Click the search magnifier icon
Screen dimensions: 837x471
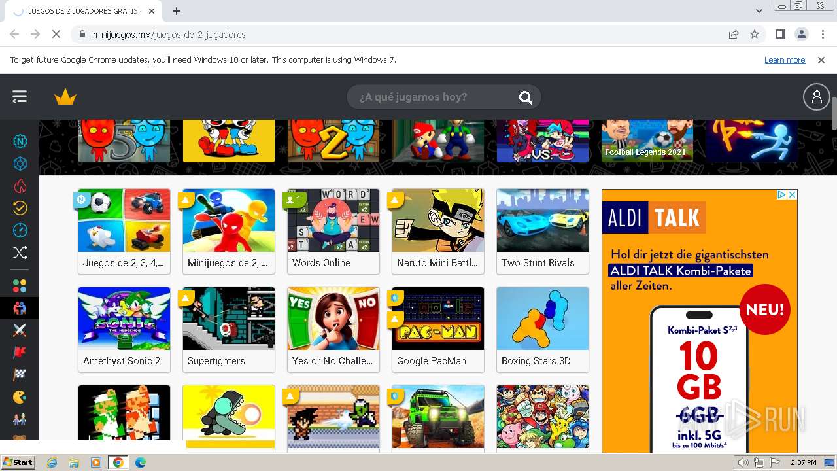point(526,97)
